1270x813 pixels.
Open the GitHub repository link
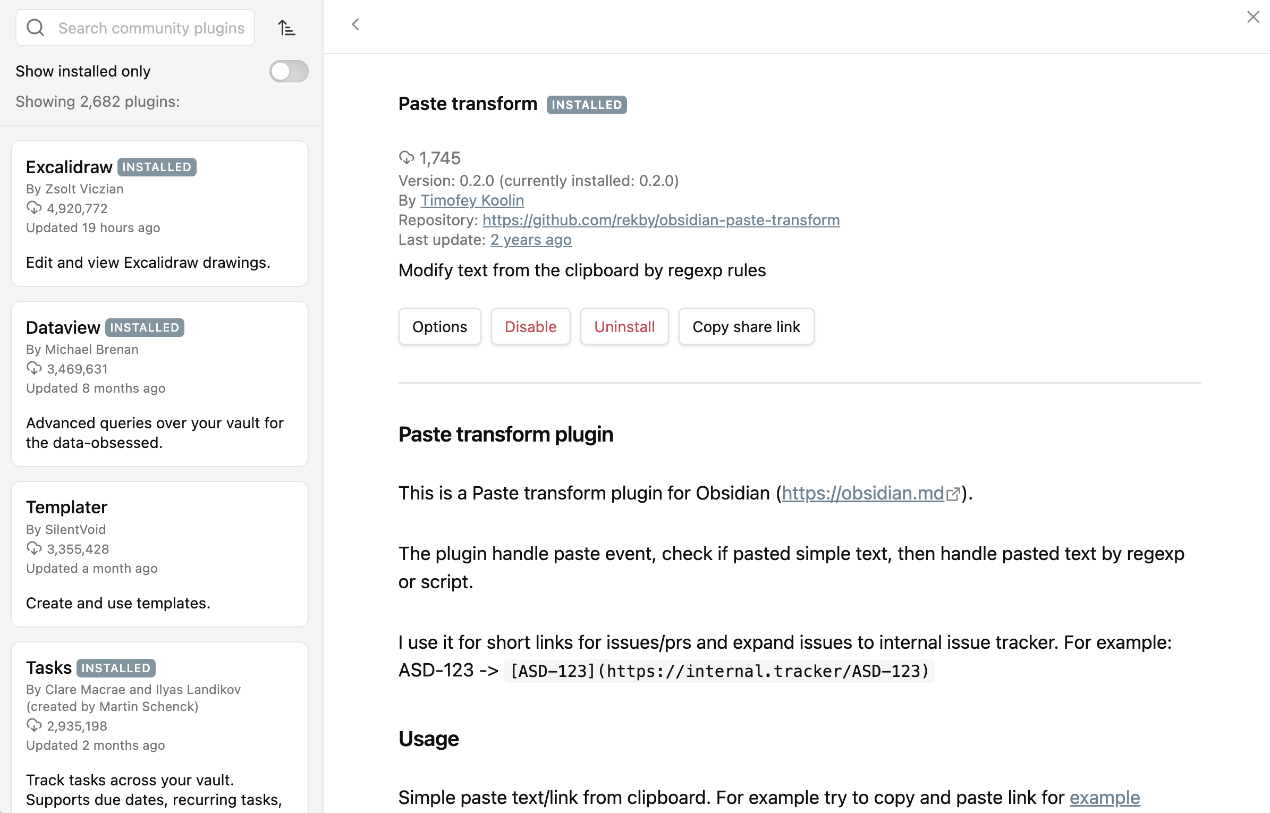(x=661, y=220)
